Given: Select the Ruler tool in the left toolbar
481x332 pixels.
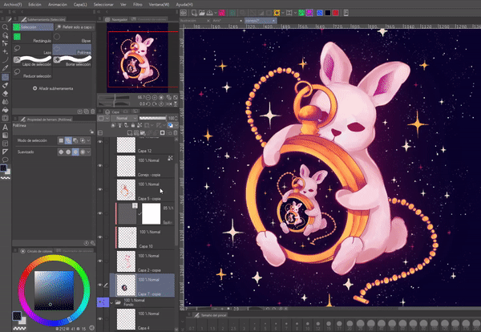Looking at the screenshot, I should (5, 152).
